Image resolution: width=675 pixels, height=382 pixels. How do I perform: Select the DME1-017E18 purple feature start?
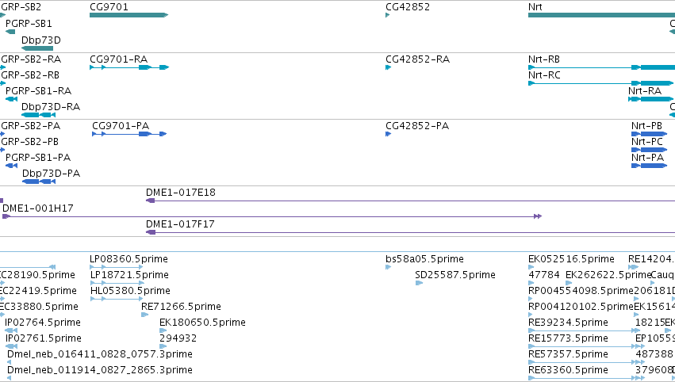[150, 201]
